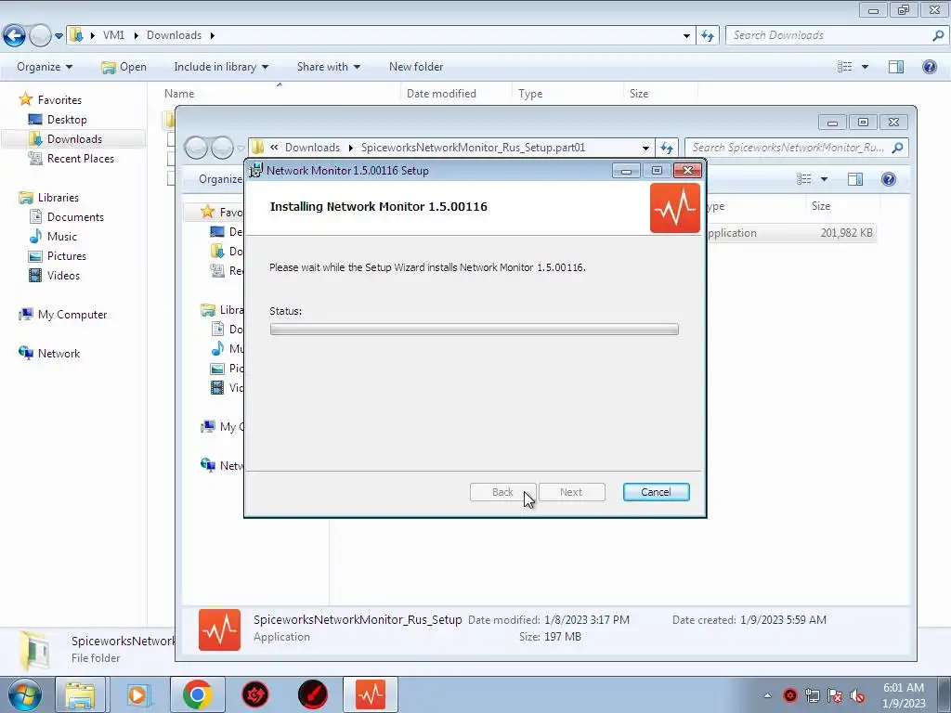951x713 pixels.
Task: Go back in outer Downloads window
Action: (14, 35)
